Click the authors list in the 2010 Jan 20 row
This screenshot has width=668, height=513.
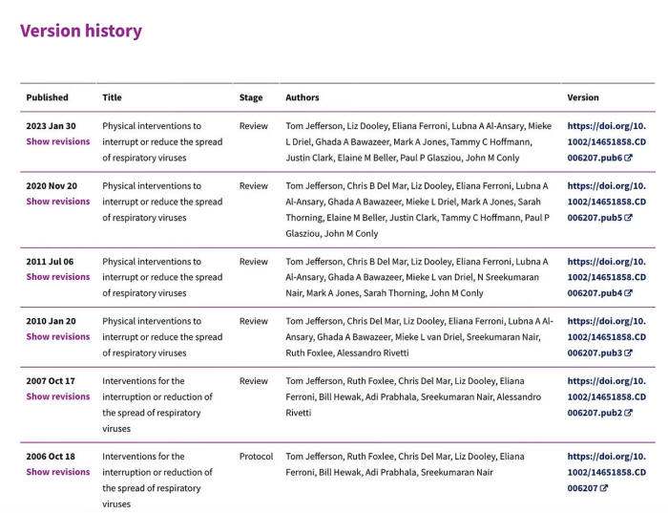[x=419, y=337]
